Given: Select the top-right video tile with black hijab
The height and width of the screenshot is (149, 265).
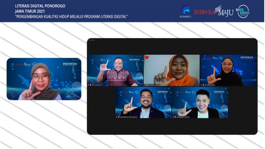Looking at the screenshot, I should [228, 70].
